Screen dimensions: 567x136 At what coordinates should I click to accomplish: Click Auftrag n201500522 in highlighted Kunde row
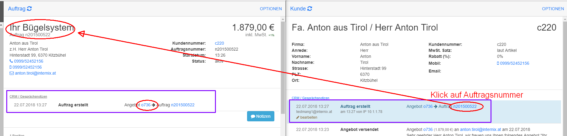[465, 106]
